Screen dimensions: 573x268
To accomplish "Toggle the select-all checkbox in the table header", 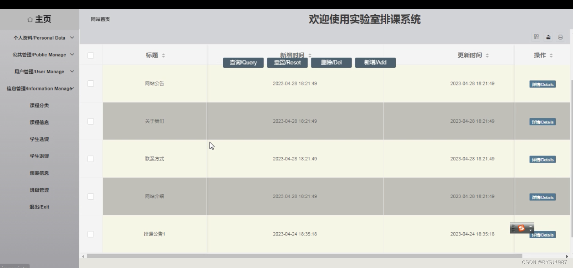I will click(x=91, y=55).
